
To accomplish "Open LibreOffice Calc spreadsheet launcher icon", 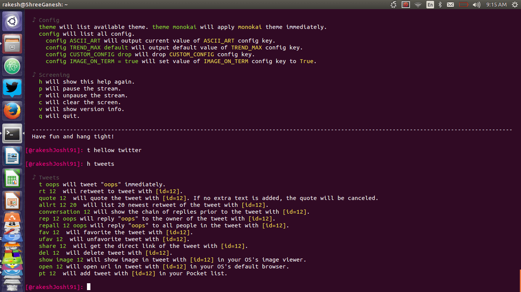I will [13, 178].
